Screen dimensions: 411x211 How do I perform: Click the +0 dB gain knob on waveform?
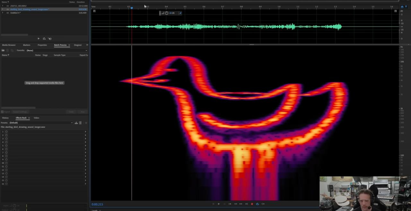point(166,13)
